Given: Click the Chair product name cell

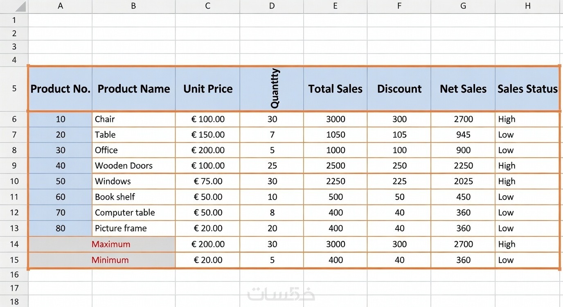Looking at the screenshot, I should click(133, 119).
